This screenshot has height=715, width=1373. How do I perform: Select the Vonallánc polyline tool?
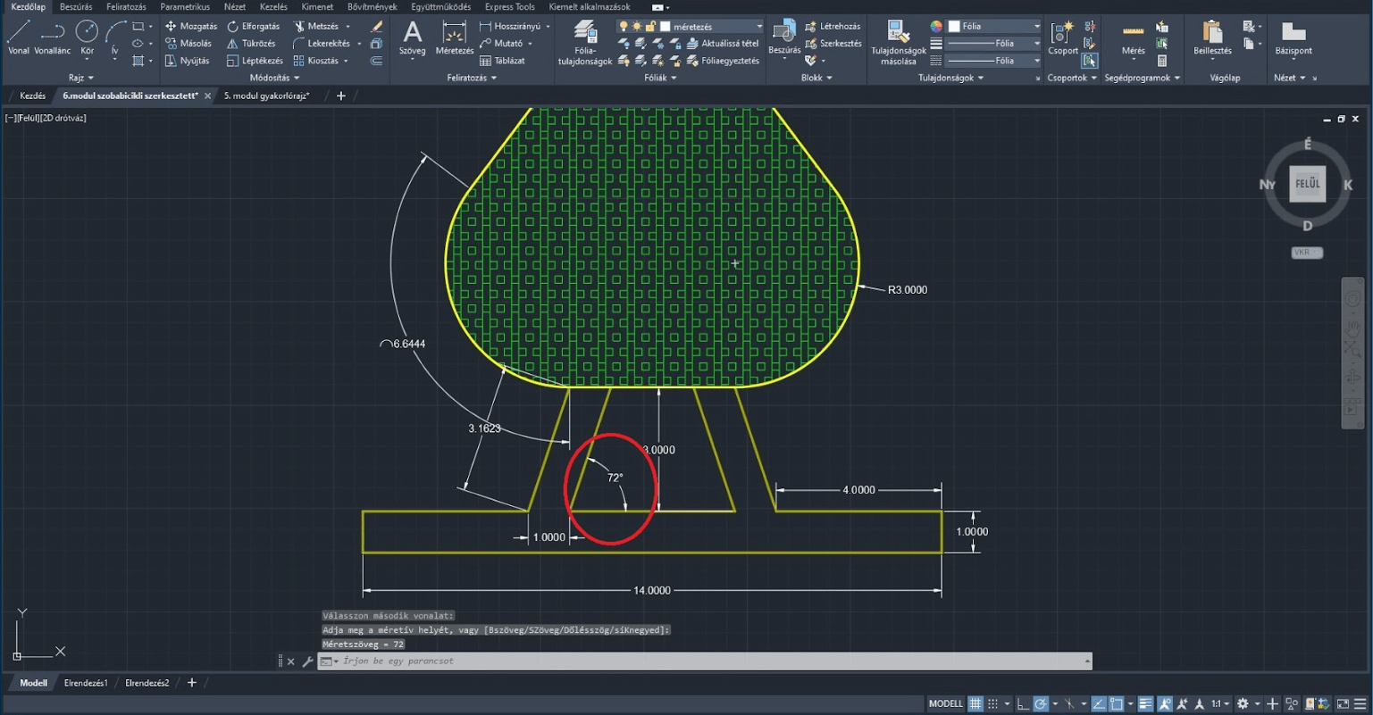(x=52, y=38)
